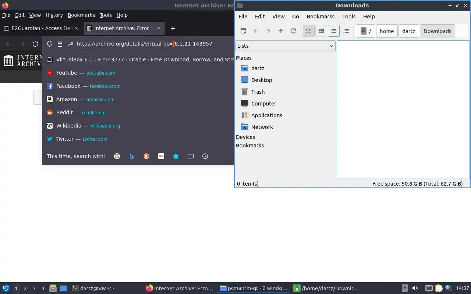Viewport: 471px width, 294px height.
Task: Open Firefox History menu
Action: pyautogui.click(x=54, y=15)
